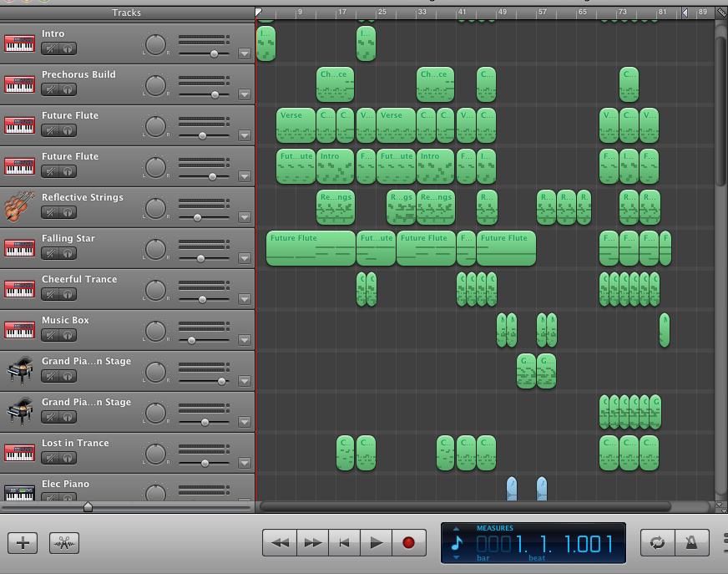Solo the Intro track with headphones
This screenshot has width=728, height=574.
68,48
